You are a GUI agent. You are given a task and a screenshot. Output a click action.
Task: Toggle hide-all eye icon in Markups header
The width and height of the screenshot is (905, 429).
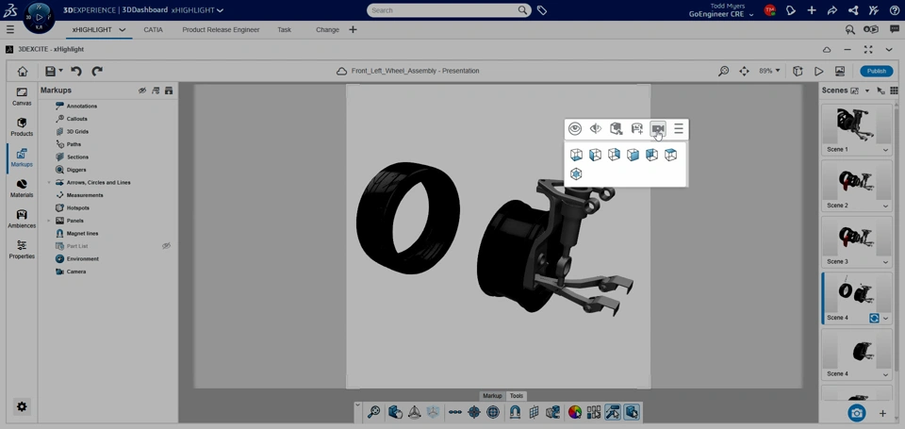(x=142, y=91)
